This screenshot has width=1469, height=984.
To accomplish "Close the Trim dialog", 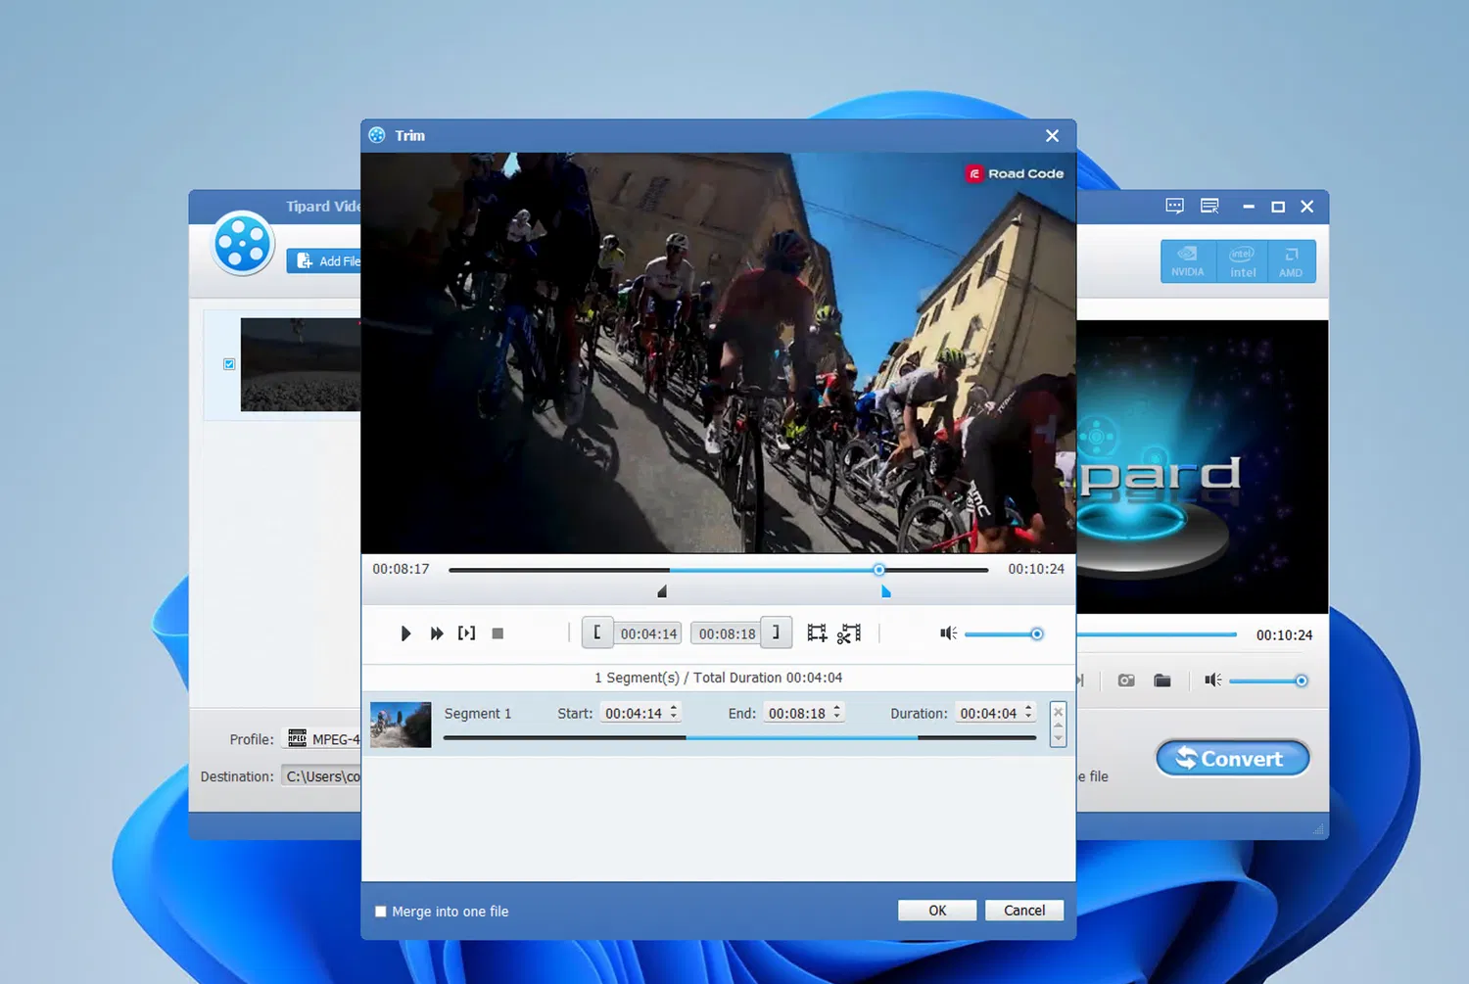I will (1053, 136).
